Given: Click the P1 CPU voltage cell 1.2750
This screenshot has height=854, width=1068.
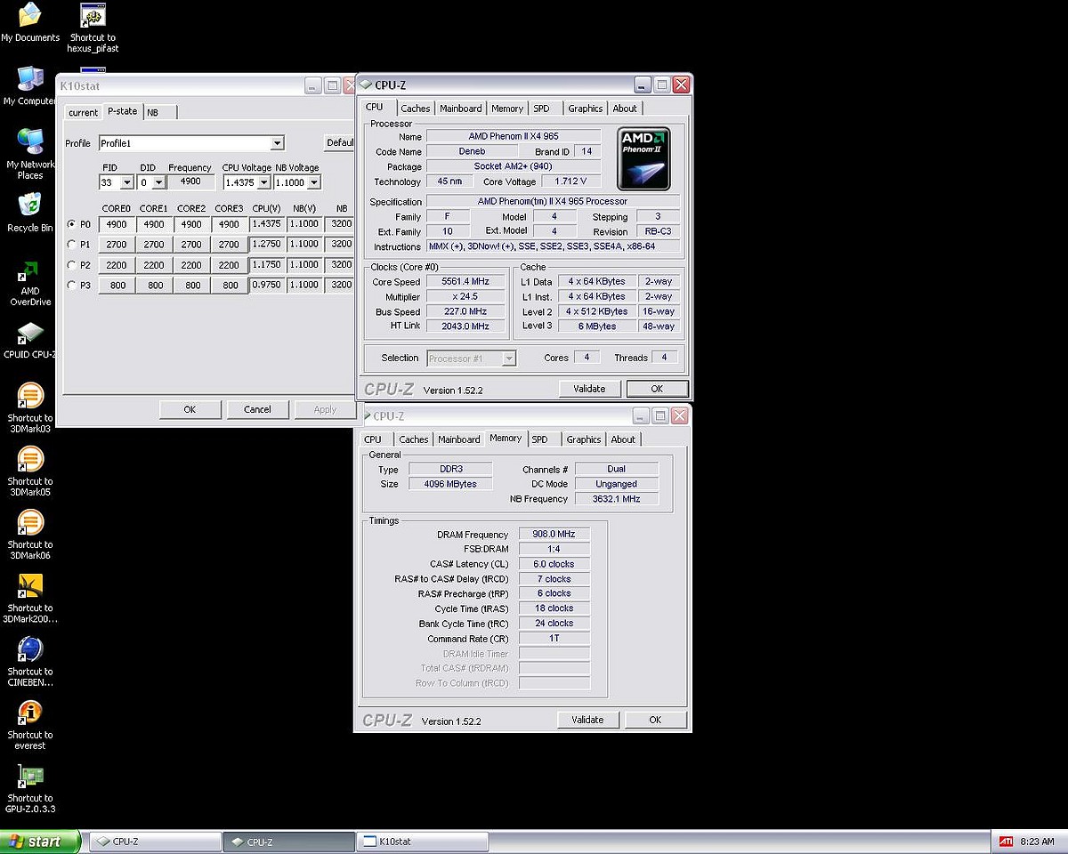Looking at the screenshot, I should click(267, 244).
